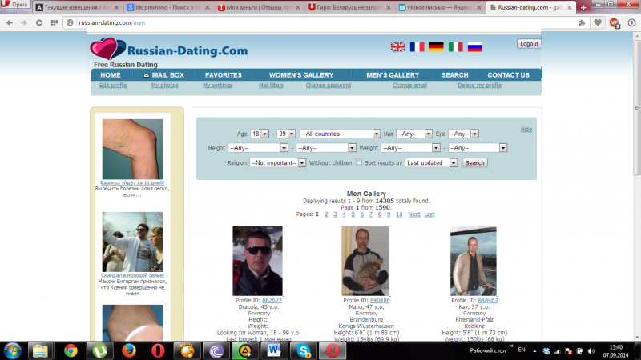Open Microsoft Word from taskbar
The width and height of the screenshot is (641, 360).
[x=274, y=351]
